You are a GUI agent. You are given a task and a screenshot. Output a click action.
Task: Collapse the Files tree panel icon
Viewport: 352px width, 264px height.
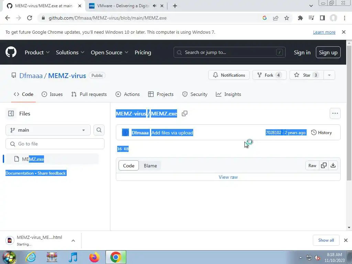point(11,113)
